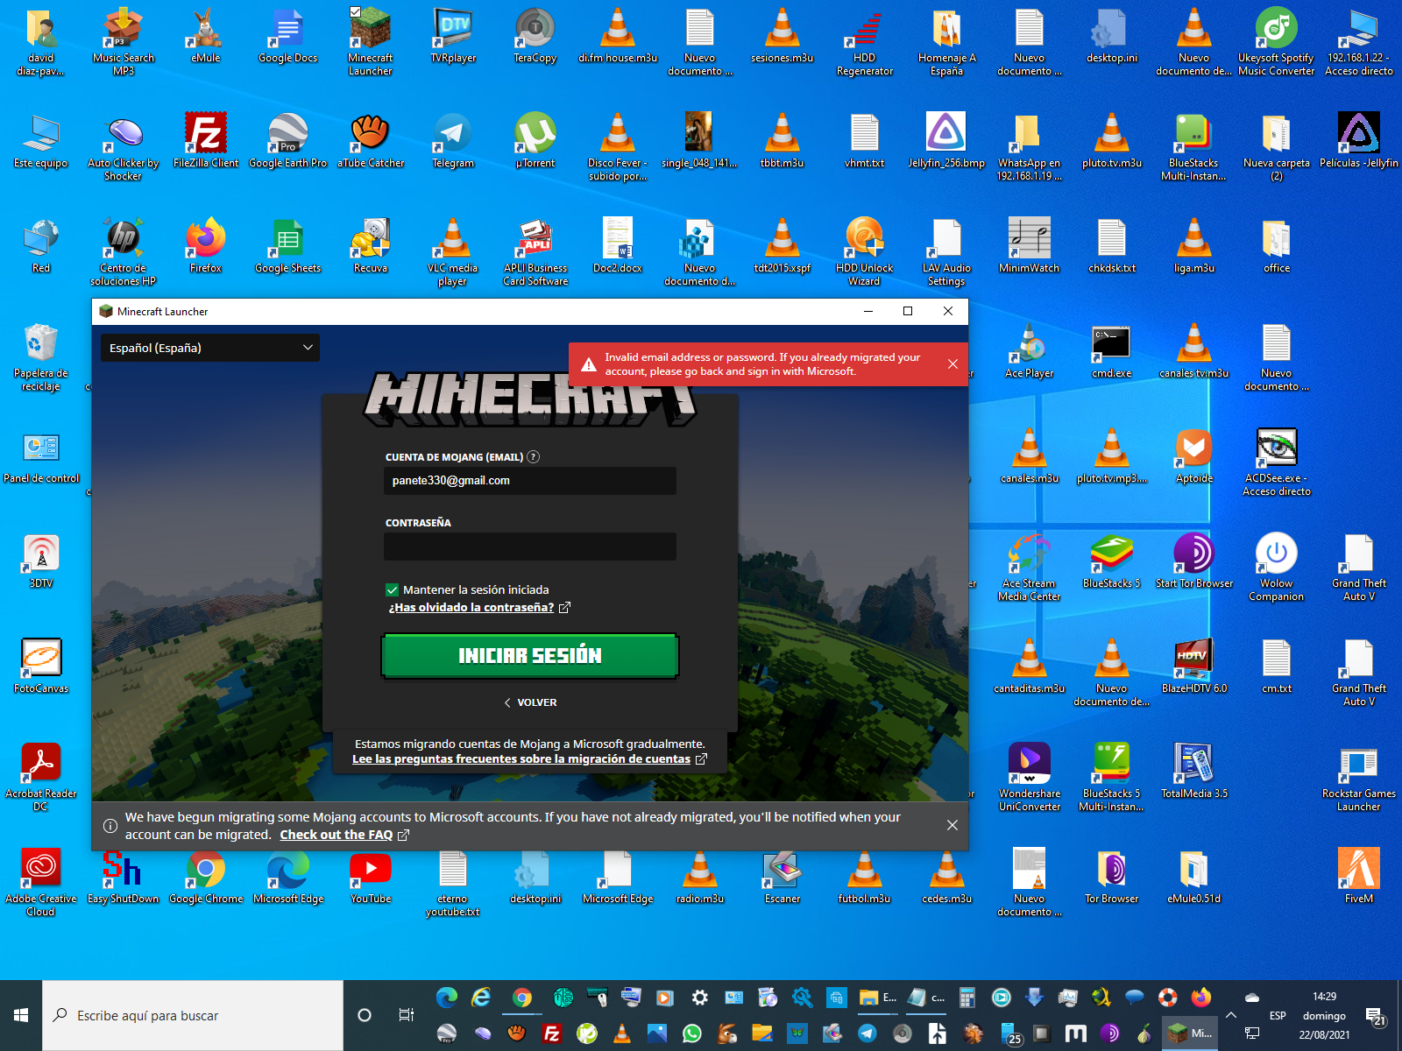The width and height of the screenshot is (1402, 1051).
Task: Click the Mojang account email field
Action: (x=530, y=481)
